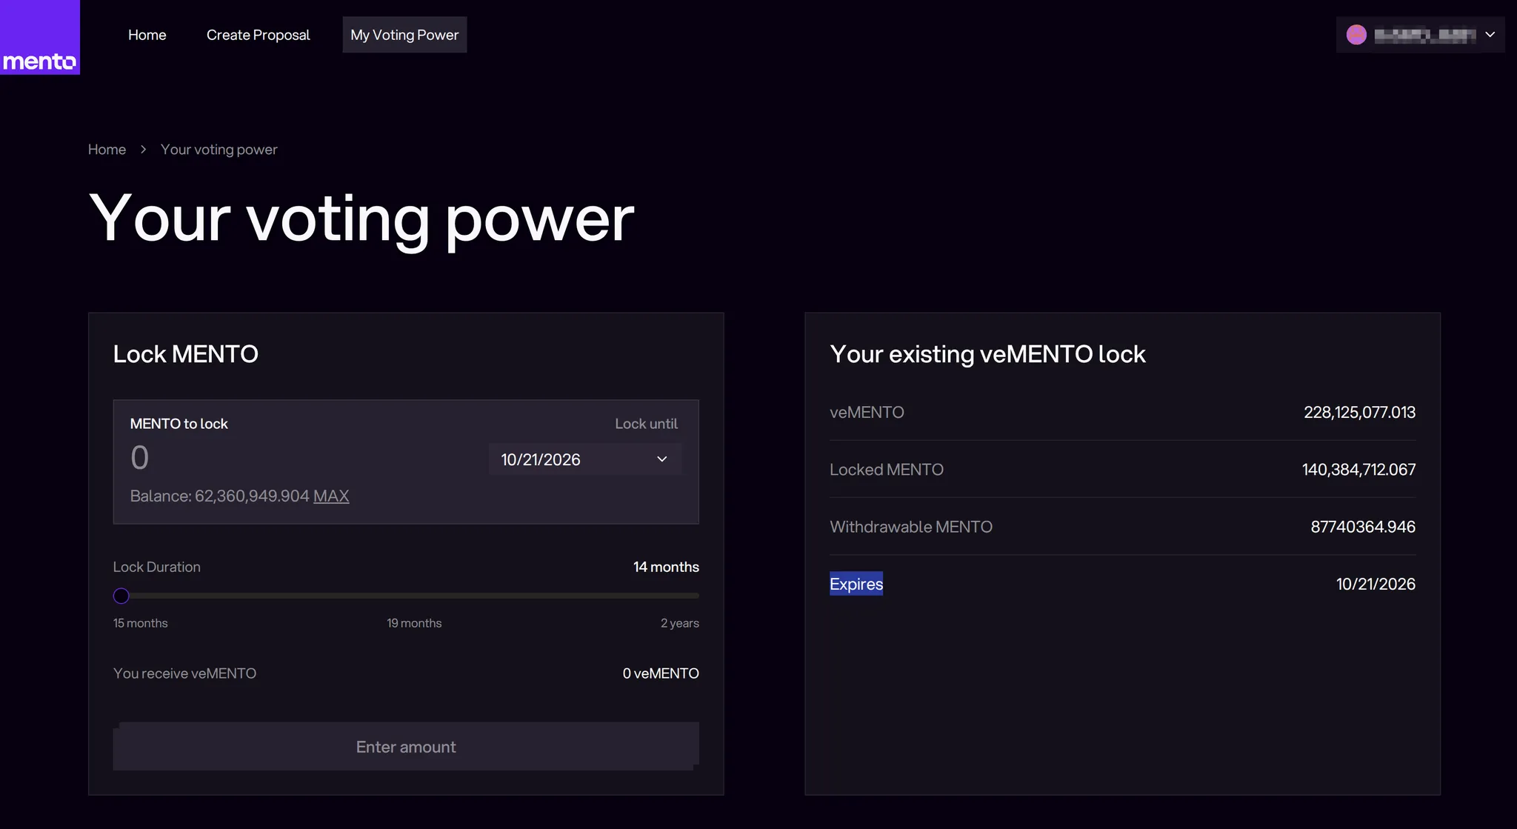
Task: Click the 2 years slider label
Action: click(x=679, y=623)
